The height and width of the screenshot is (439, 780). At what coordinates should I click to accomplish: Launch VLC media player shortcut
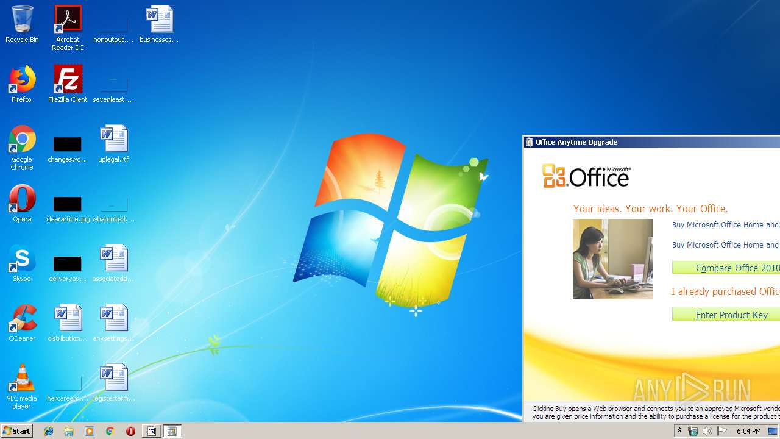coord(22,387)
